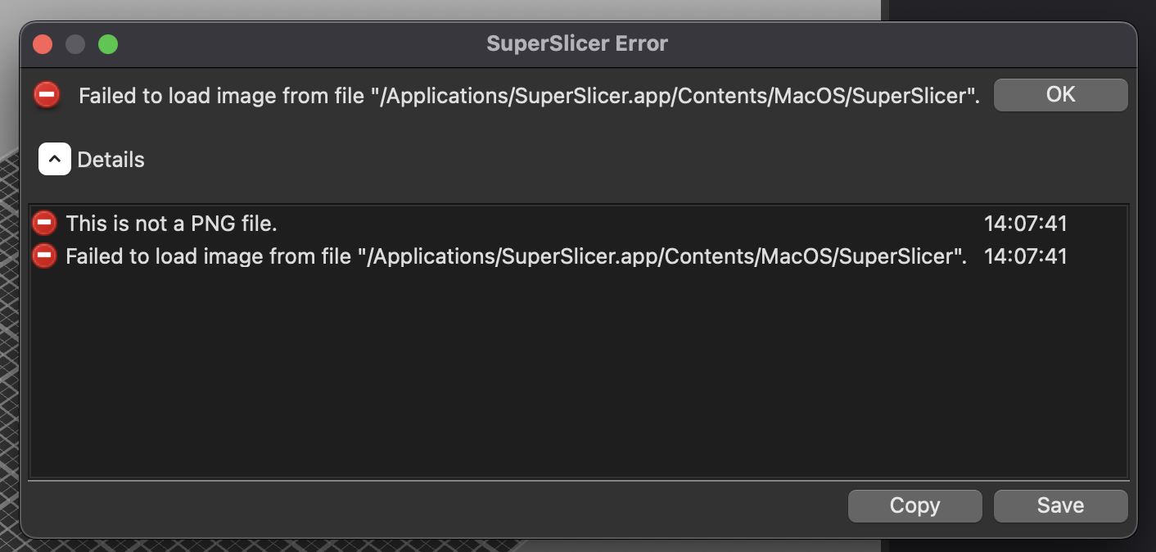This screenshot has width=1156, height=552.
Task: Click the error icon on the second details row
Action: [44, 256]
